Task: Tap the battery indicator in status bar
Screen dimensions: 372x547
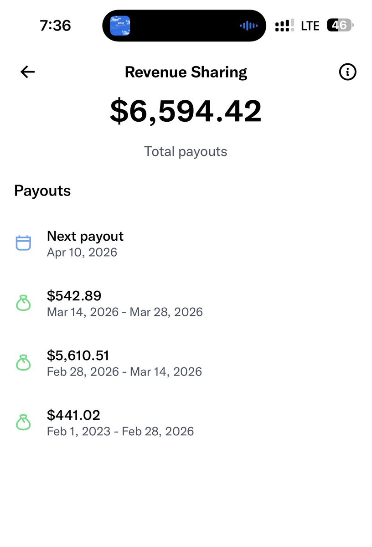Action: pyautogui.click(x=340, y=26)
